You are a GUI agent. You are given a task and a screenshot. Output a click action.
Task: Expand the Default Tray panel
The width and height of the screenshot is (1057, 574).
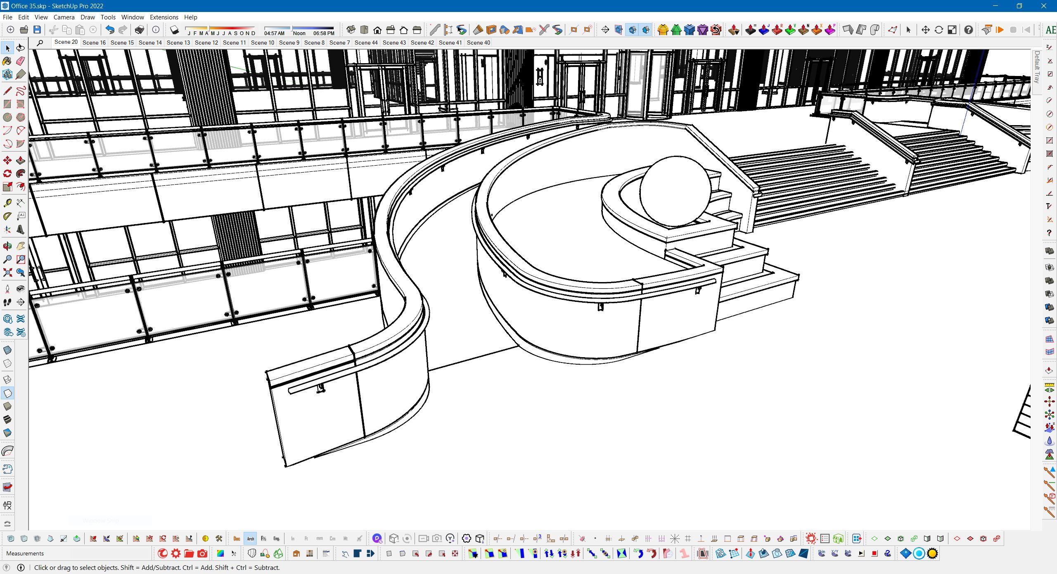(1037, 67)
